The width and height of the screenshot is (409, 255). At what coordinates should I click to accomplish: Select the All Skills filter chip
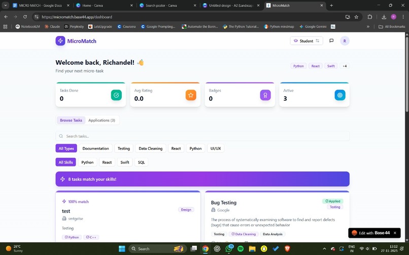click(65, 162)
